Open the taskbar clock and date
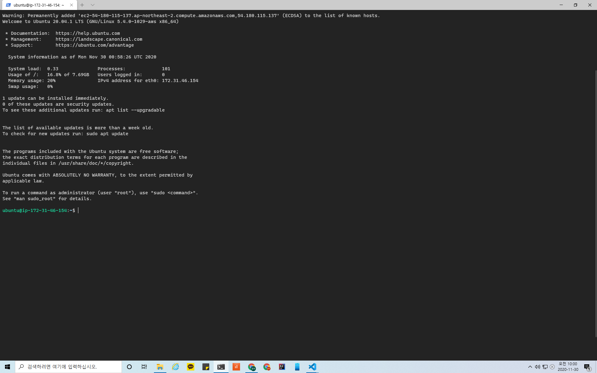The height and width of the screenshot is (373, 597). tap(568, 367)
